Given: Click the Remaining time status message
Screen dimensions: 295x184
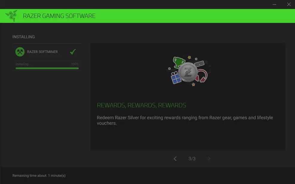Looking at the screenshot, I should (39, 176).
